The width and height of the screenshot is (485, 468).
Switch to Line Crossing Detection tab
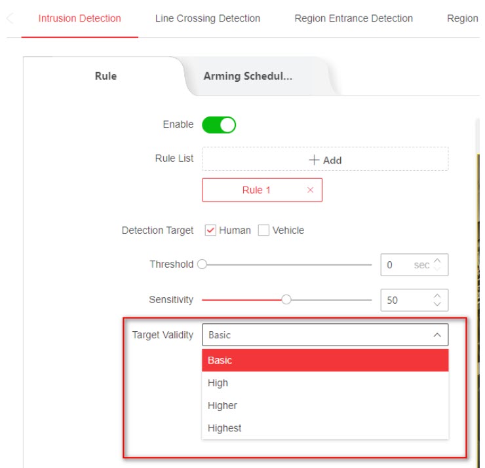pyautogui.click(x=207, y=18)
